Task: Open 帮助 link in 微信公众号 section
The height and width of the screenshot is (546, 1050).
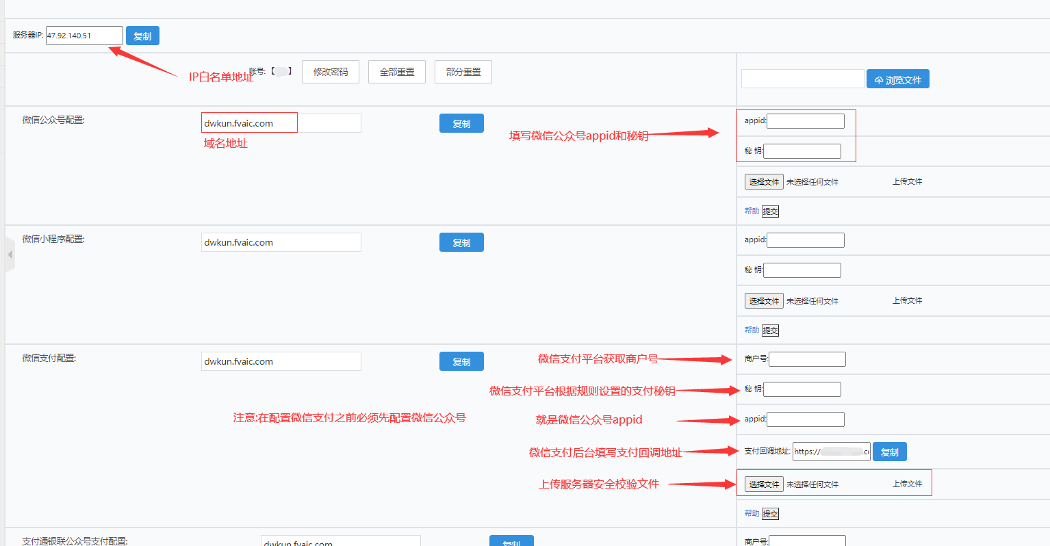Action: 752,211
